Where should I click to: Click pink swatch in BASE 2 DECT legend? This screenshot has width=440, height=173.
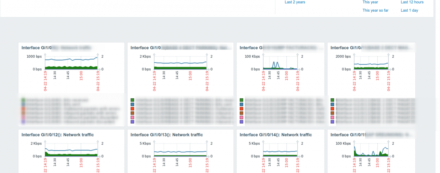[x=332, y=118]
